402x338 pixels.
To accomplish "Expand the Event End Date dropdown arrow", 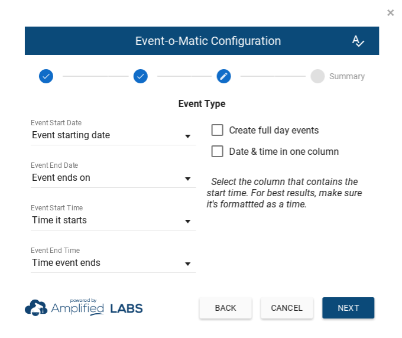I will [x=187, y=178].
